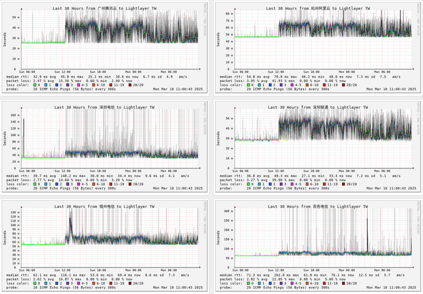
Task: Click red 11-19 swatch in 宿州电信 legend
Action: click(x=111, y=283)
